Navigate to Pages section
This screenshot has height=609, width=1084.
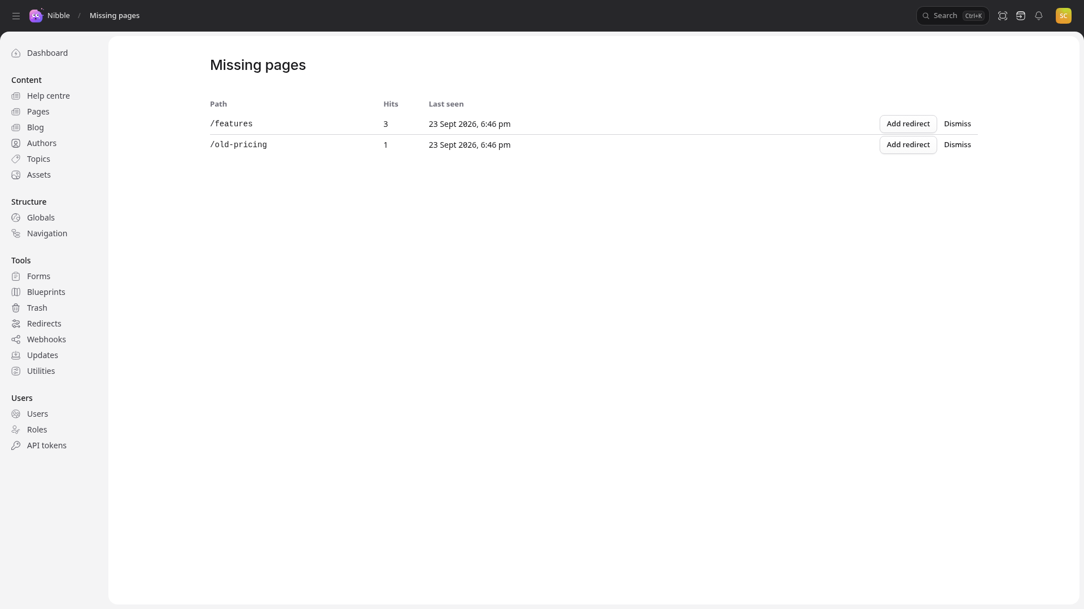click(38, 112)
